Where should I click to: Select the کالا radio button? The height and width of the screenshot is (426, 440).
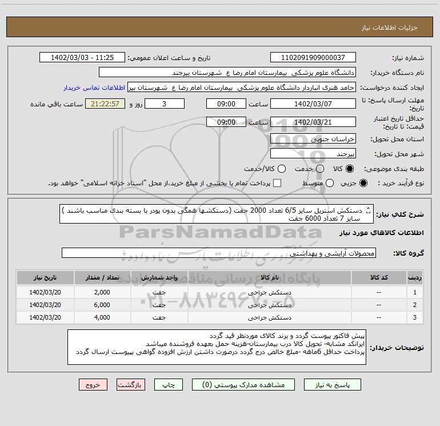[x=350, y=169]
